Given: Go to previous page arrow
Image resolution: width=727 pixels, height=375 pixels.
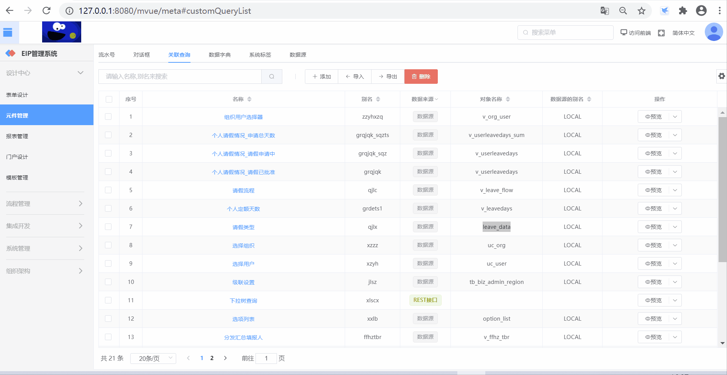Looking at the screenshot, I should [x=188, y=358].
